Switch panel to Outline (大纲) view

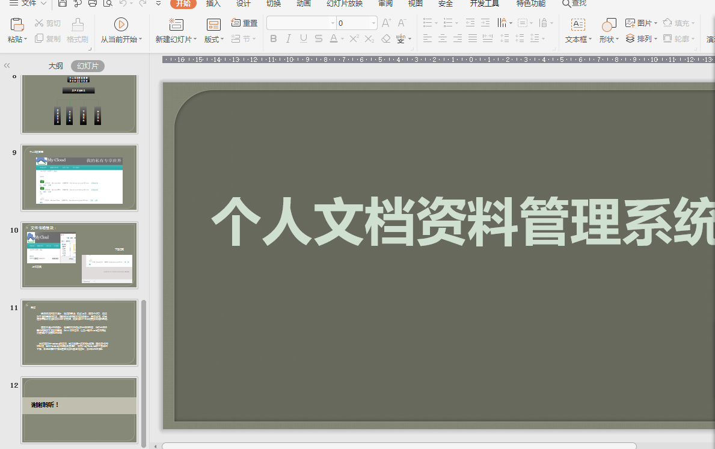(56, 66)
